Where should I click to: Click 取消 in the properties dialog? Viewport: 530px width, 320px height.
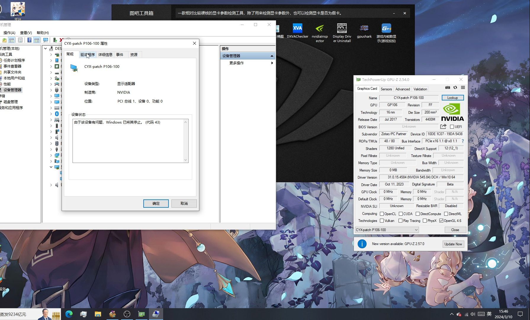(x=184, y=203)
